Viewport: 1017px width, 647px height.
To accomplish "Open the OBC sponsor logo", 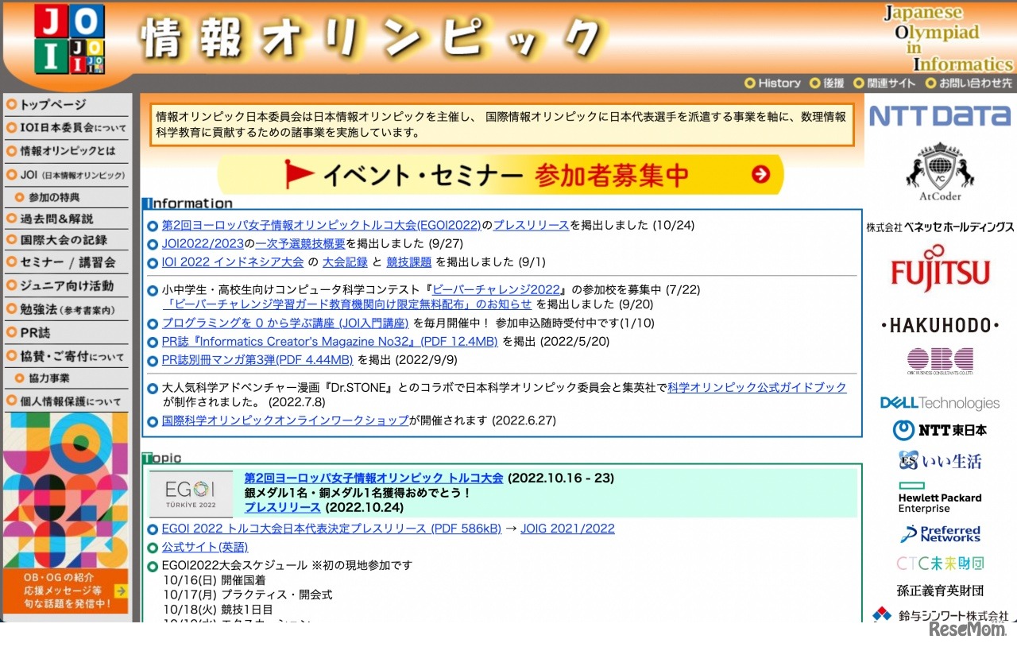I will [x=940, y=360].
